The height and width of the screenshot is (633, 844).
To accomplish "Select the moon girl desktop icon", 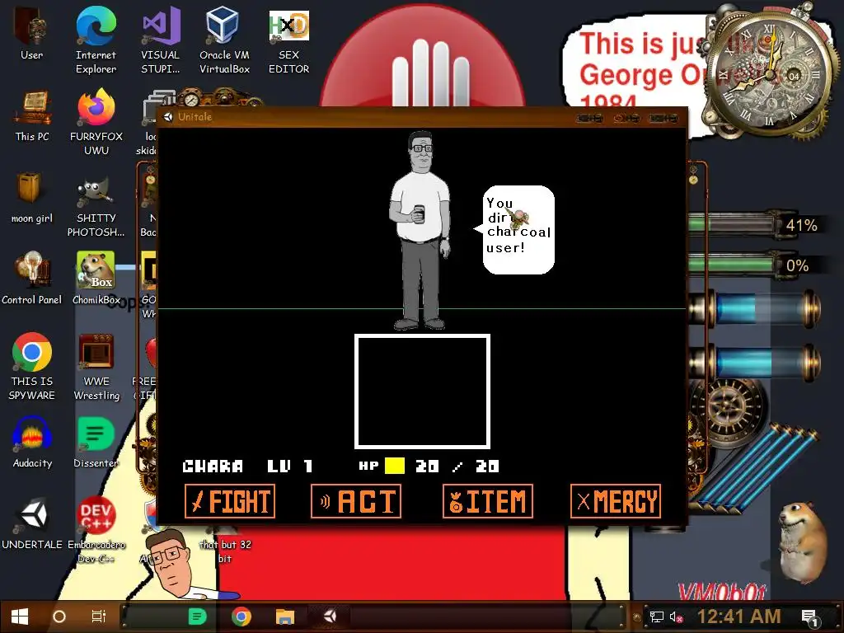I will click(x=32, y=198).
